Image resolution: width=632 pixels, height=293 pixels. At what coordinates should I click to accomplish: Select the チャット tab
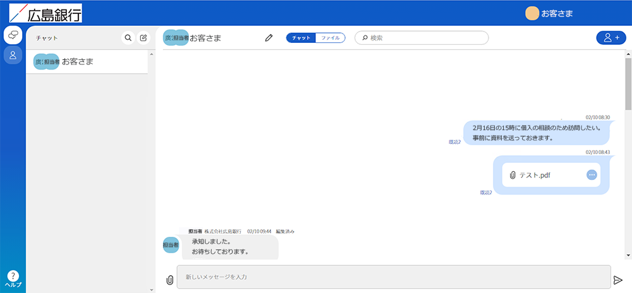click(x=301, y=38)
